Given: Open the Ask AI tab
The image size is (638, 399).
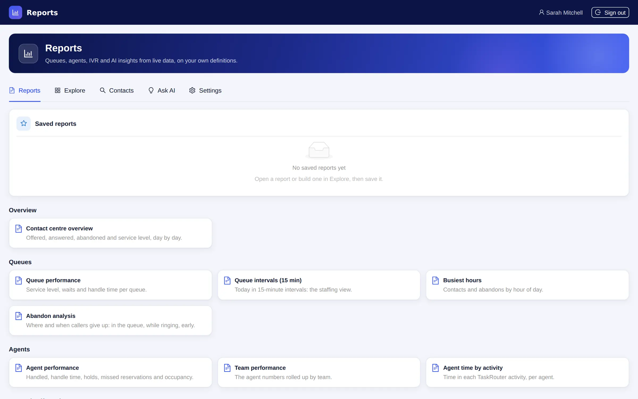Looking at the screenshot, I should click(162, 90).
